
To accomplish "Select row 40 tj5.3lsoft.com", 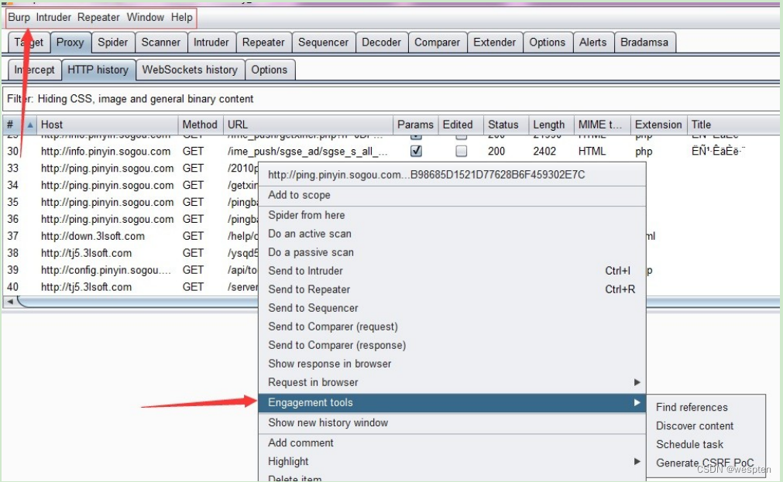I will pyautogui.click(x=131, y=287).
